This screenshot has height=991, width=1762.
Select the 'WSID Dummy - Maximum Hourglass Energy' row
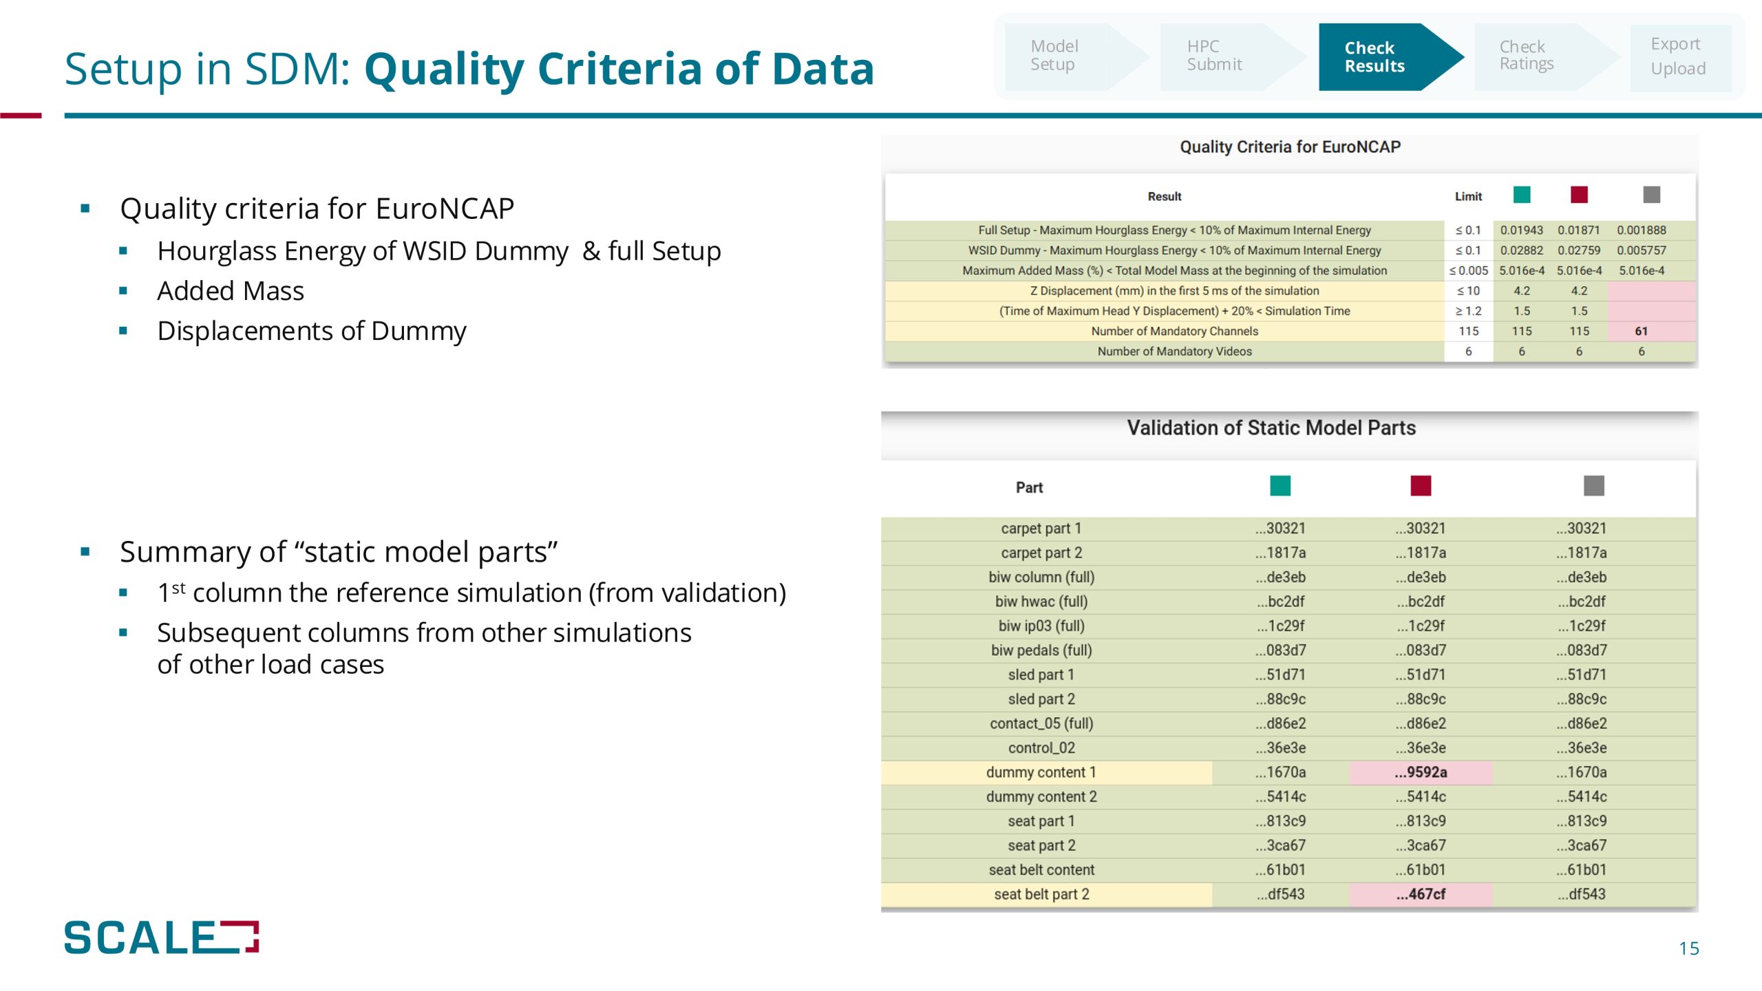point(1290,251)
